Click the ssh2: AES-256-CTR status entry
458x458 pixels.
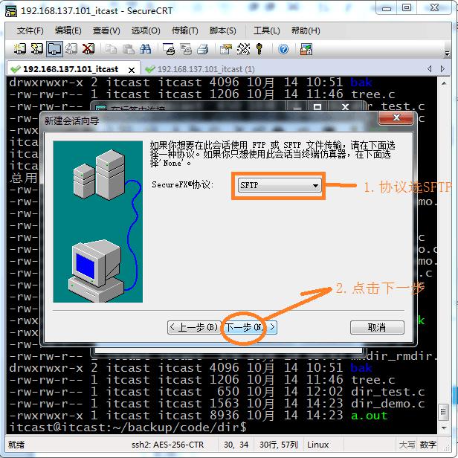coord(167,445)
